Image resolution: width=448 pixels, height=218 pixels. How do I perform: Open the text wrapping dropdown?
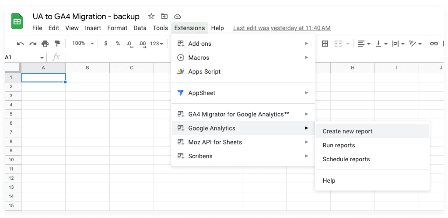coord(398,44)
